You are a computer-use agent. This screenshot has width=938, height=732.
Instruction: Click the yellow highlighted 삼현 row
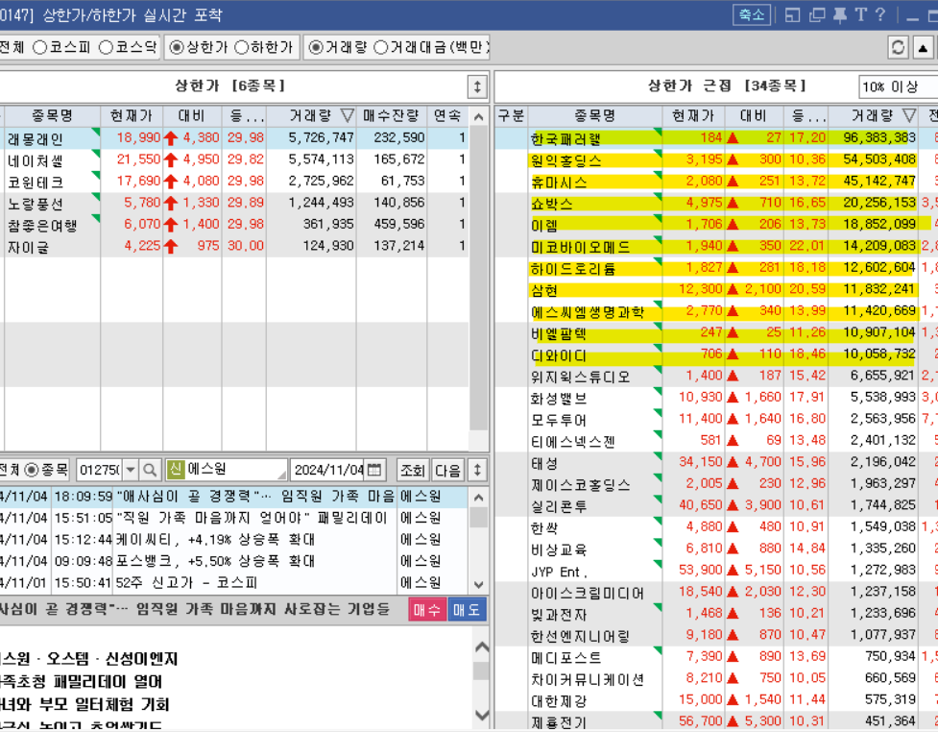[716, 290]
